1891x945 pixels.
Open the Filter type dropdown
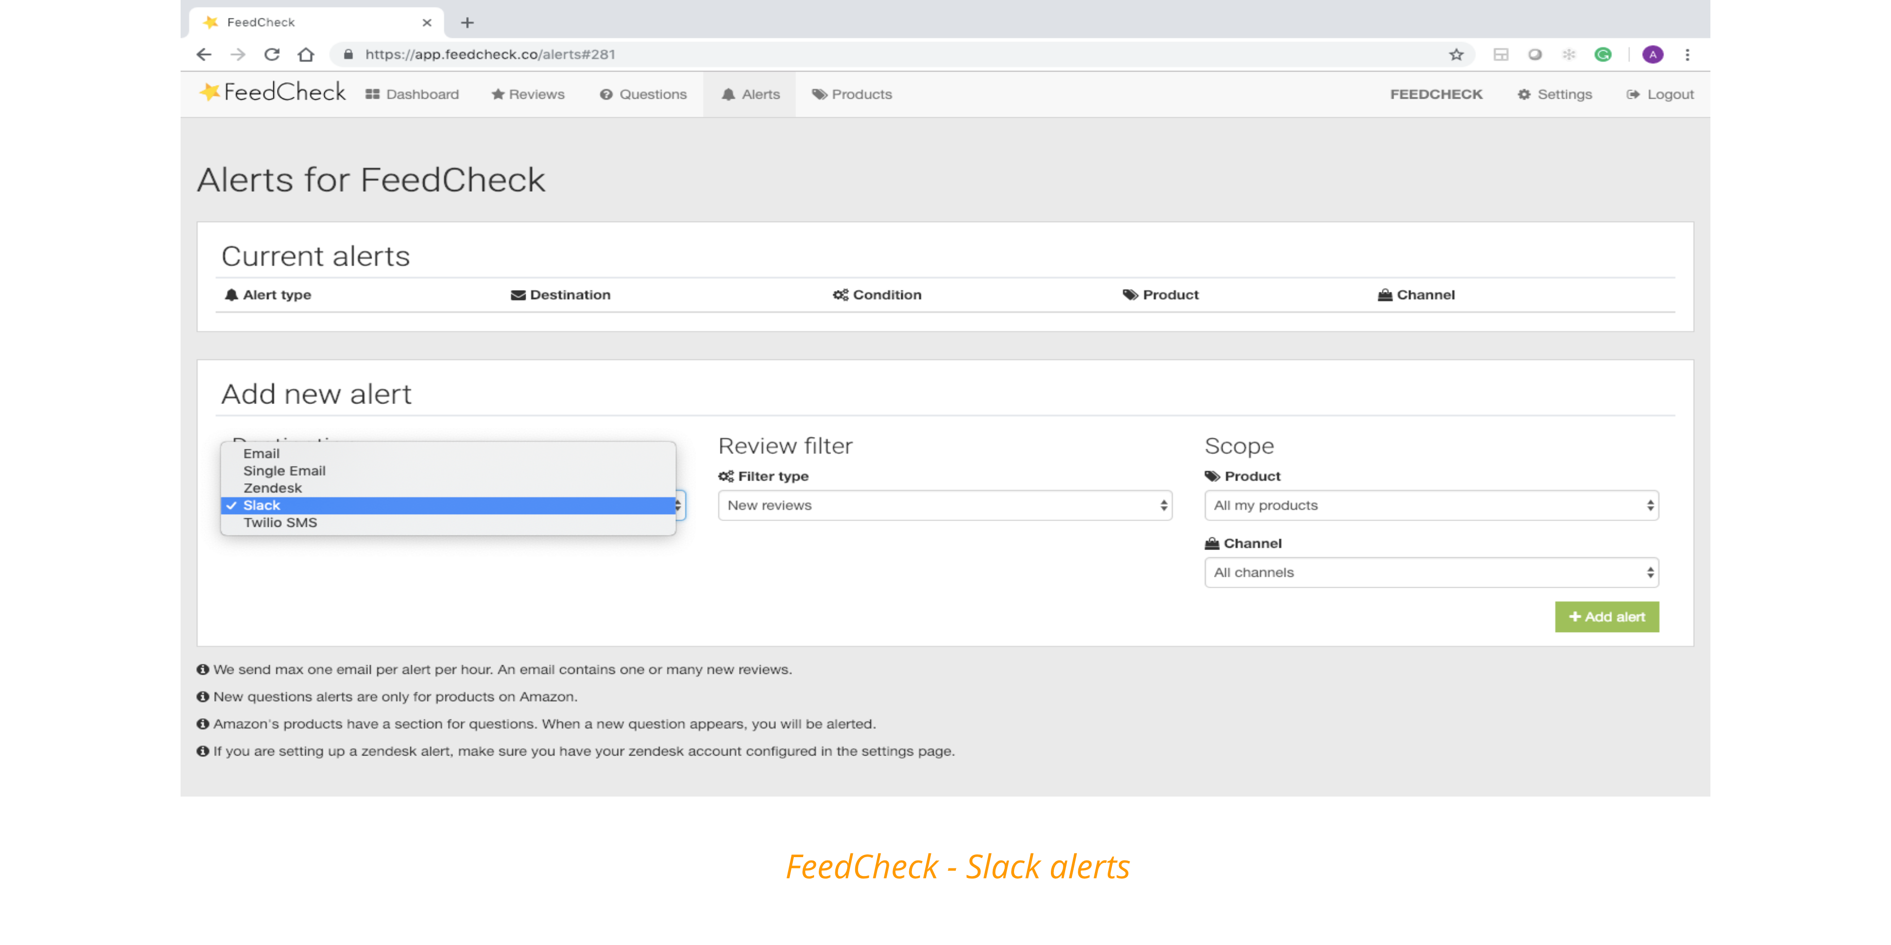click(x=945, y=506)
